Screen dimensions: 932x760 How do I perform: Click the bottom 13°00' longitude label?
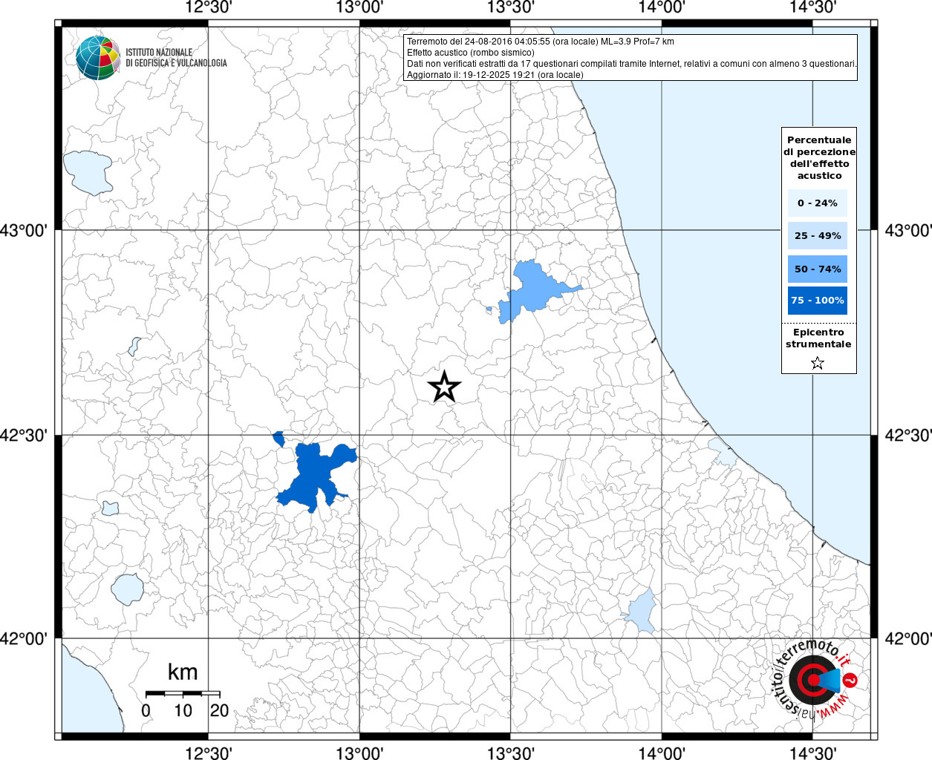360,753
